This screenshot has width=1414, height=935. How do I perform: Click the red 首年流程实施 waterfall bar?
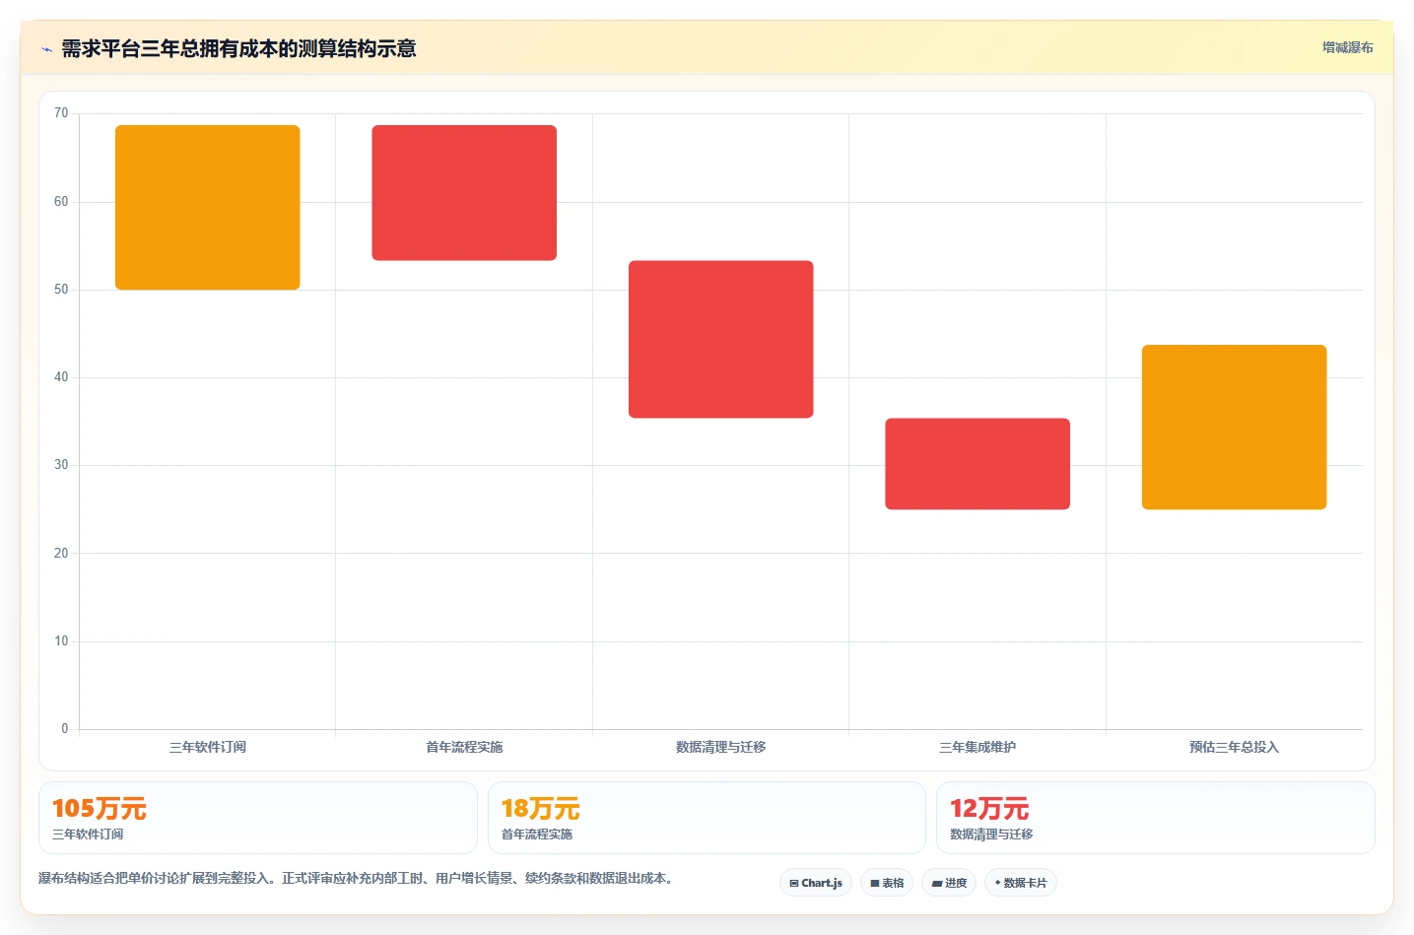[464, 193]
